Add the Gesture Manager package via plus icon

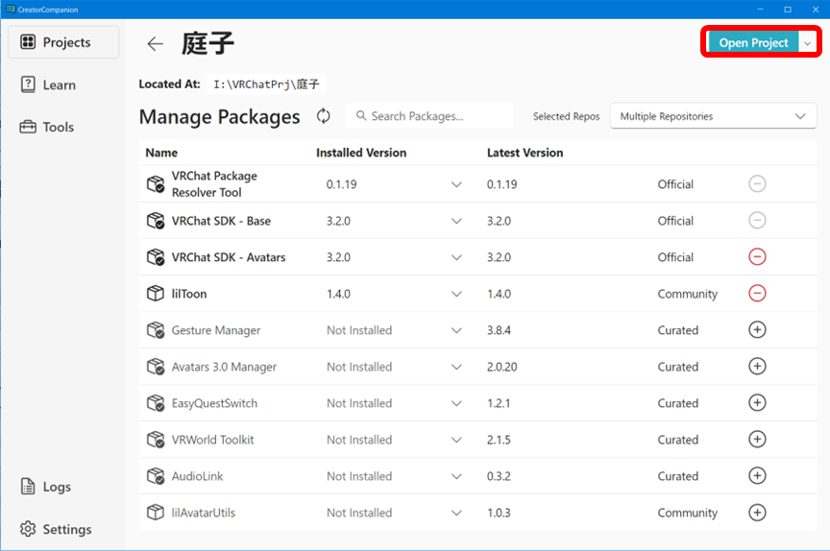click(x=757, y=330)
